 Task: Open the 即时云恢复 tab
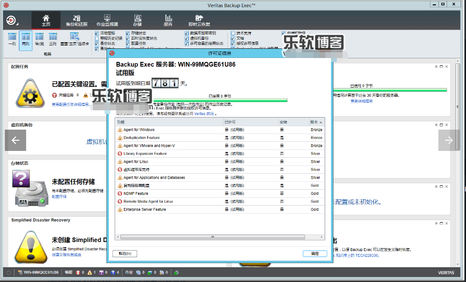point(199,20)
